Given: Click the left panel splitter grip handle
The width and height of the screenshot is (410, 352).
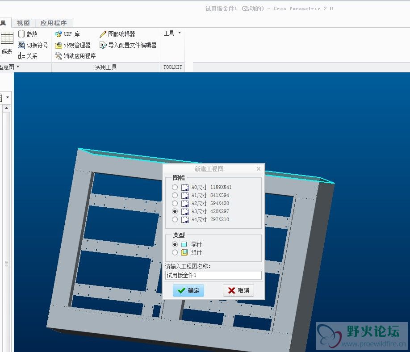Looking at the screenshot, I should (x=7, y=263).
